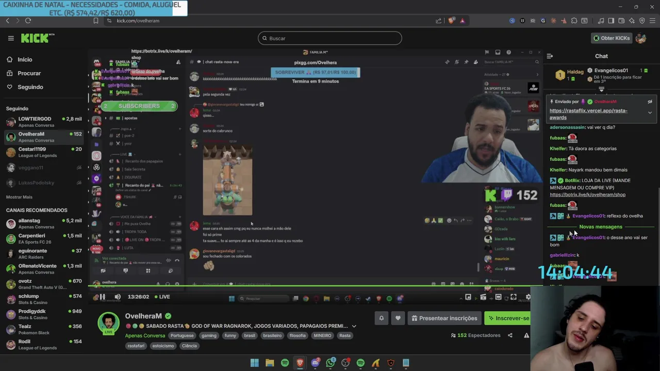
Task: Open the Apenas Conversa category link
Action: click(145, 335)
